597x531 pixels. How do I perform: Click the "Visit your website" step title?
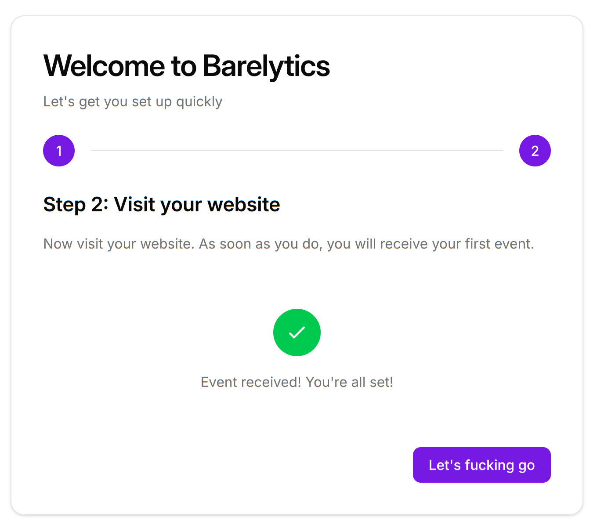click(197, 204)
